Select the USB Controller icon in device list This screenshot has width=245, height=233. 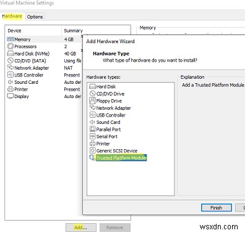(x=11, y=75)
